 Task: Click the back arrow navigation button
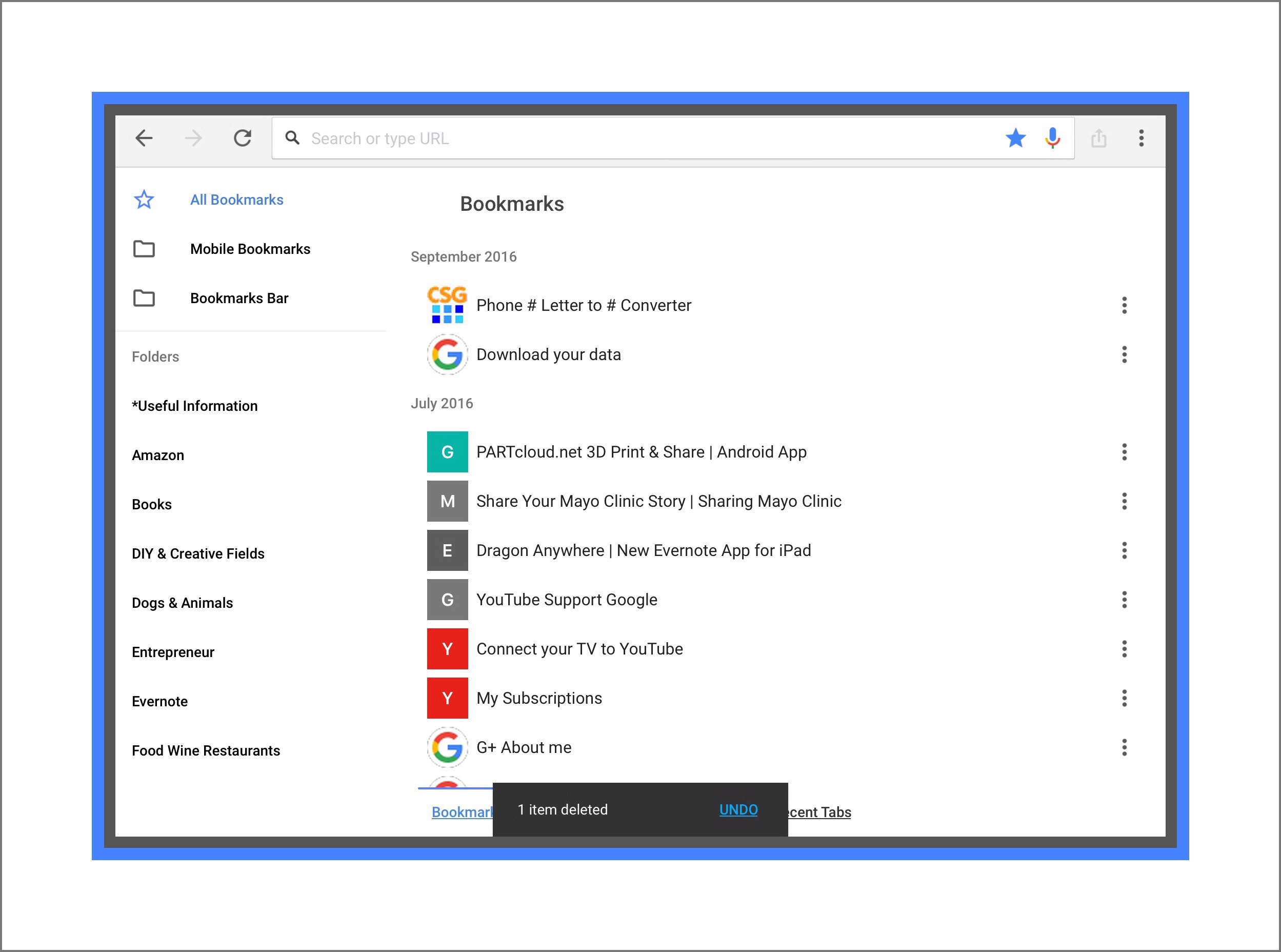(x=144, y=138)
